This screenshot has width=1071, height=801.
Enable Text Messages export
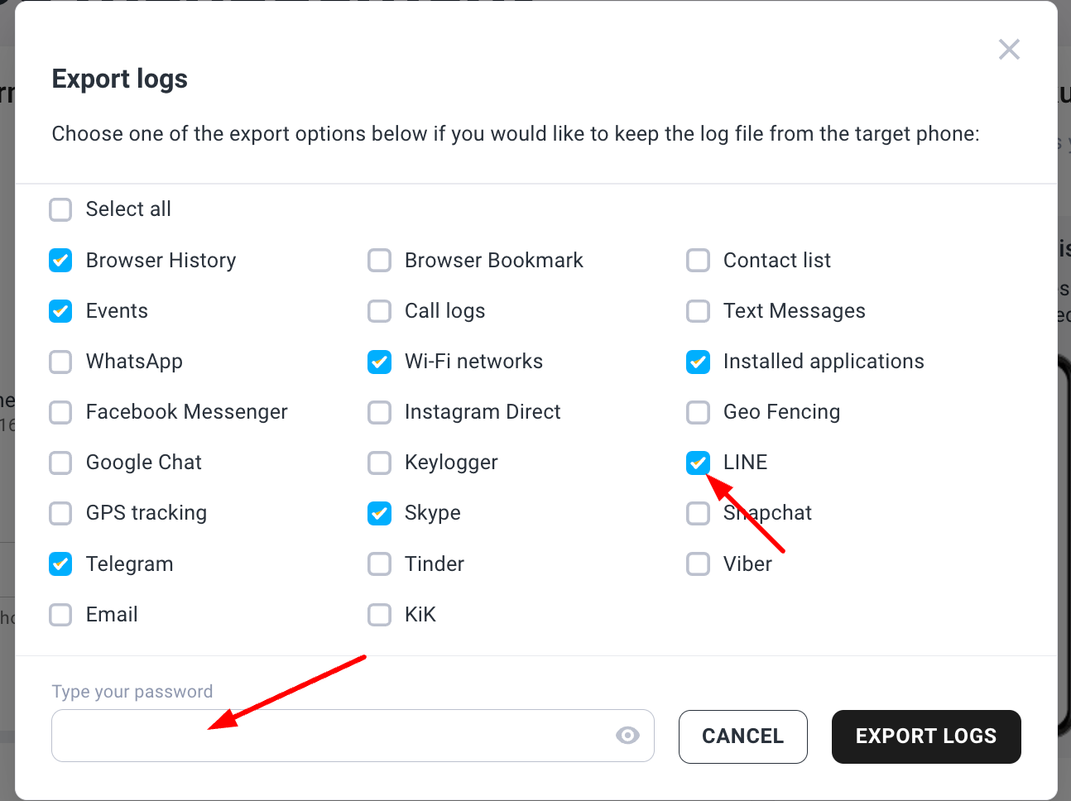click(x=698, y=311)
